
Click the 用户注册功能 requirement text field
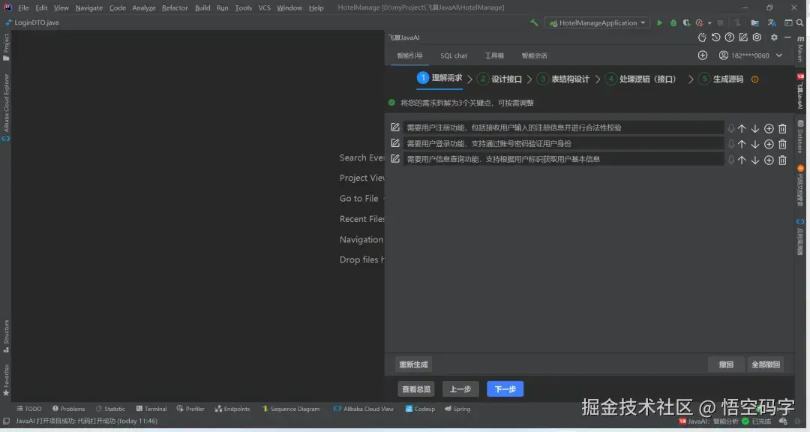point(563,127)
